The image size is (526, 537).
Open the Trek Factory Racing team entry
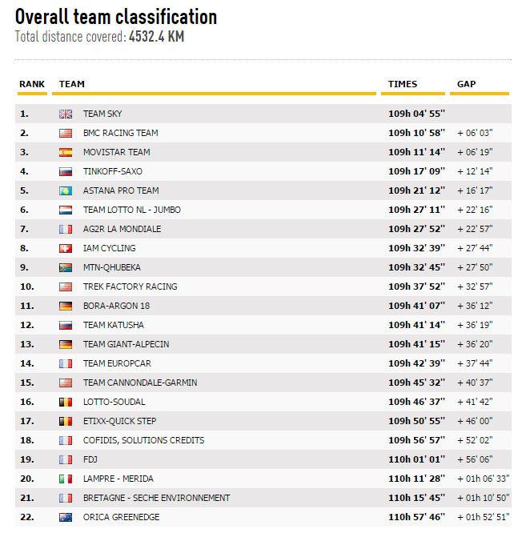point(130,287)
